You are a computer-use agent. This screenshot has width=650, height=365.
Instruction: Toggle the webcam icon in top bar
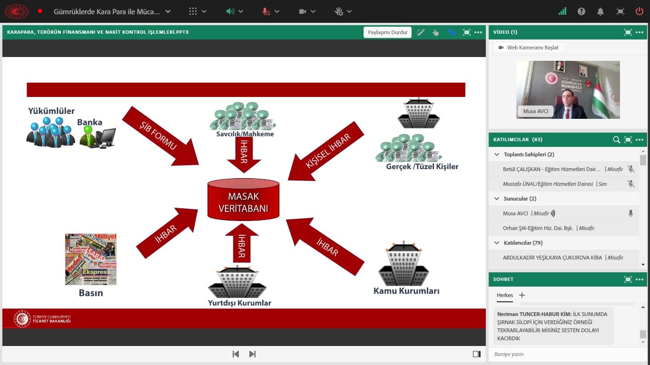303,11
